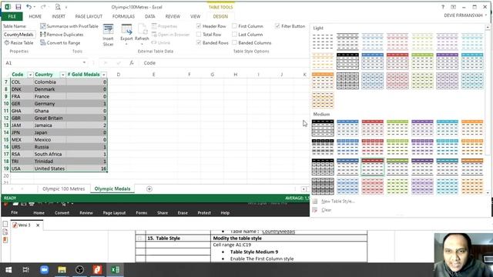Open the Export table menu
This screenshot has width=493, height=277.
(126, 35)
